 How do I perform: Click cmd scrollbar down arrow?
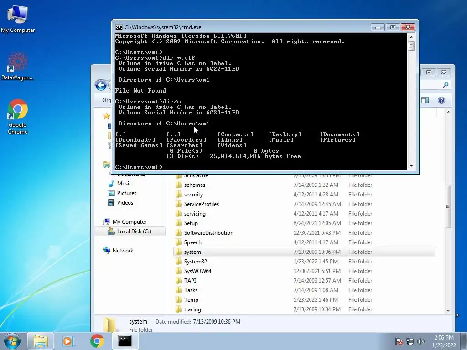point(411,166)
